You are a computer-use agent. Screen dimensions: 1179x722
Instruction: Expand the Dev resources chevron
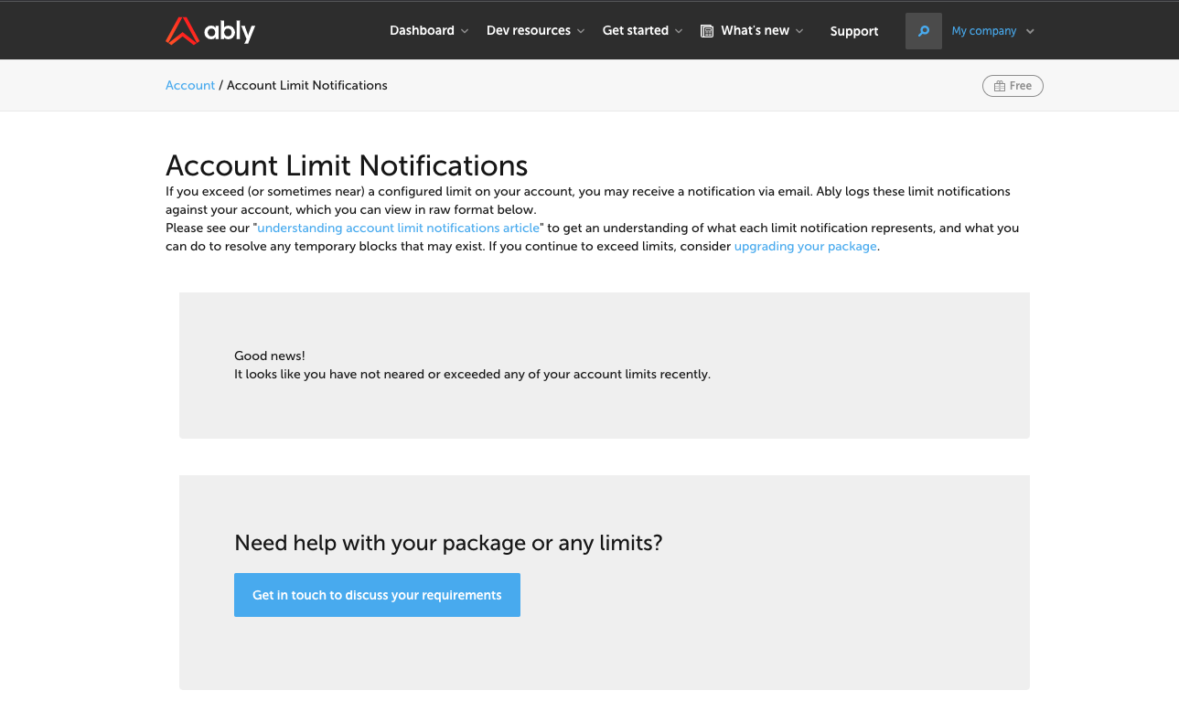pos(581,31)
